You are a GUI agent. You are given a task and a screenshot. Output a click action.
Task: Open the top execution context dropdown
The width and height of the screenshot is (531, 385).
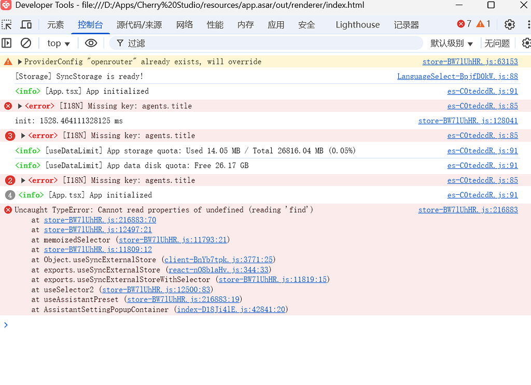pyautogui.click(x=58, y=44)
